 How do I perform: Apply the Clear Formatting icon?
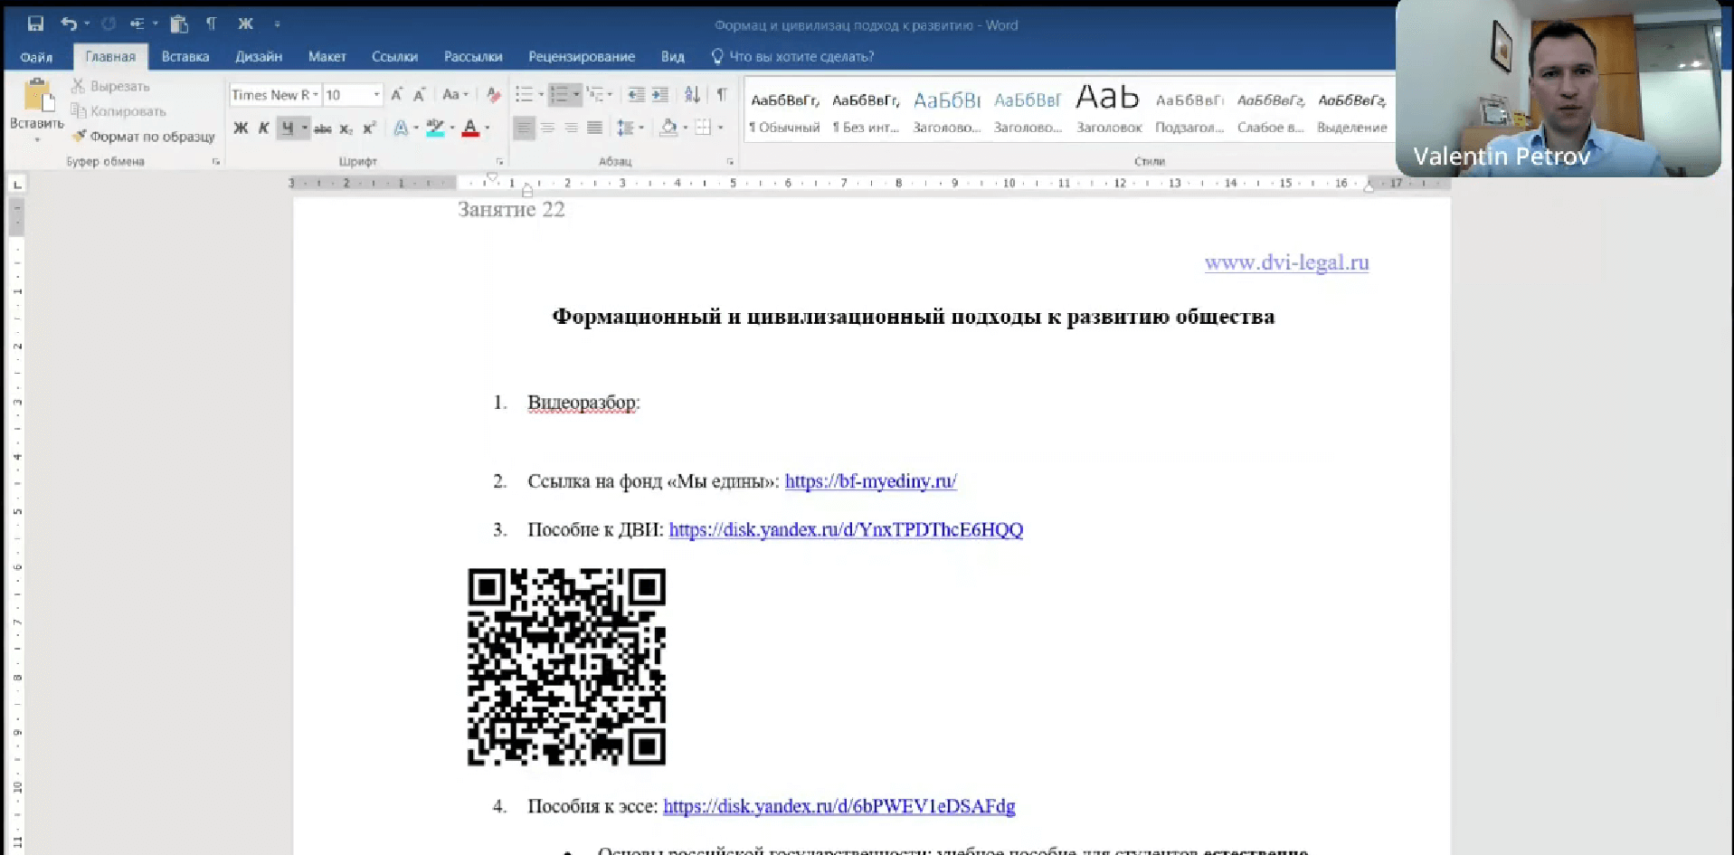(492, 94)
